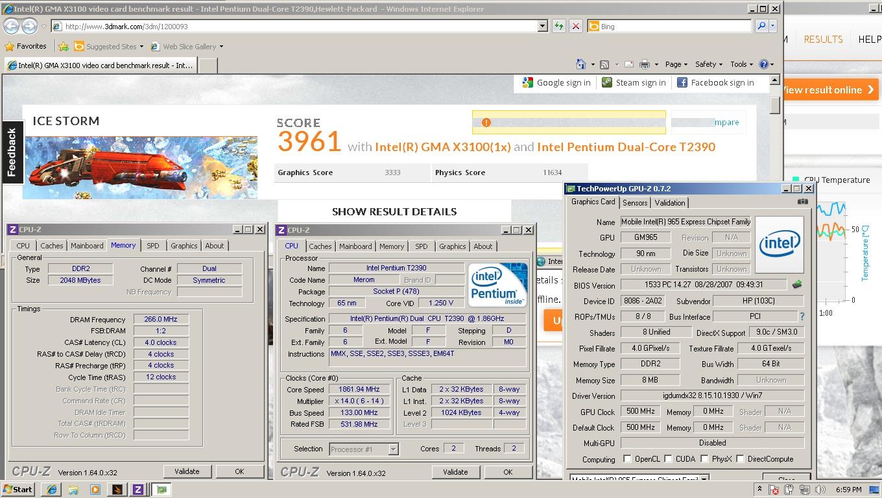Open the Windows Start button
The height and width of the screenshot is (498, 882).
pyautogui.click(x=18, y=490)
